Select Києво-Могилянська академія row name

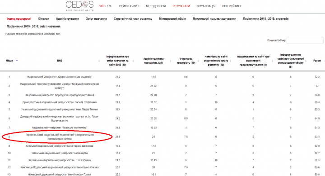click(60, 77)
